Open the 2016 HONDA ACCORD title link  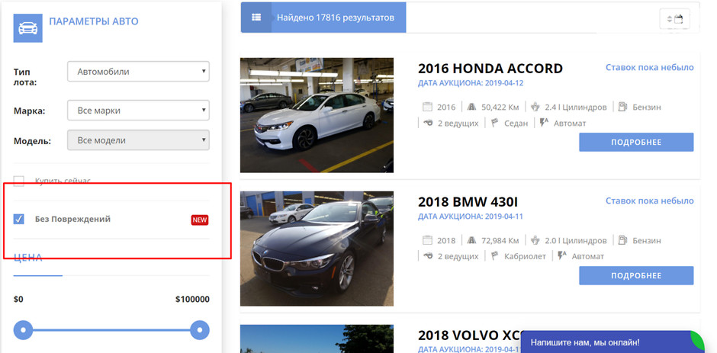[490, 69]
